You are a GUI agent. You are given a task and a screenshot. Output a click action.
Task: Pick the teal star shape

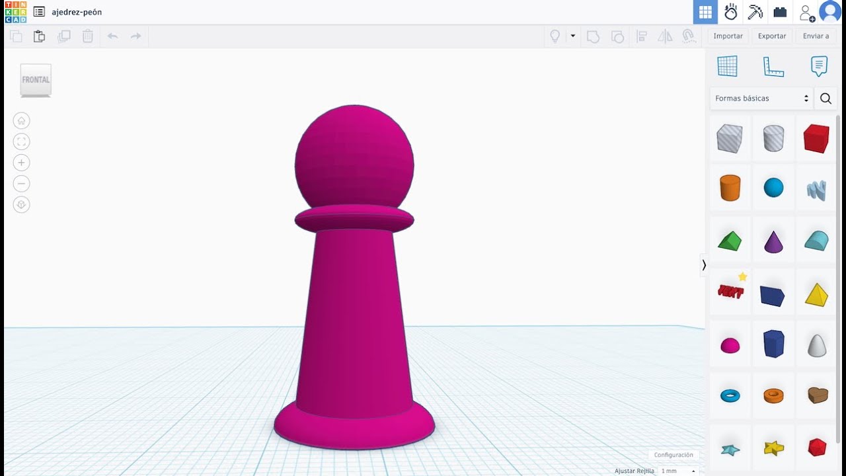pyautogui.click(x=730, y=449)
